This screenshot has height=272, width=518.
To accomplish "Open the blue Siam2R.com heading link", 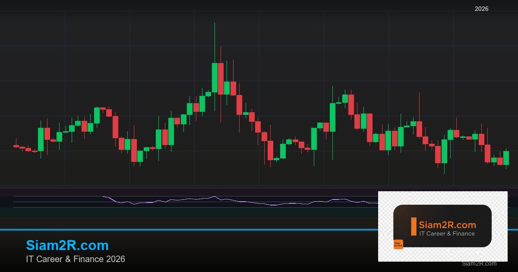I will tap(67, 245).
